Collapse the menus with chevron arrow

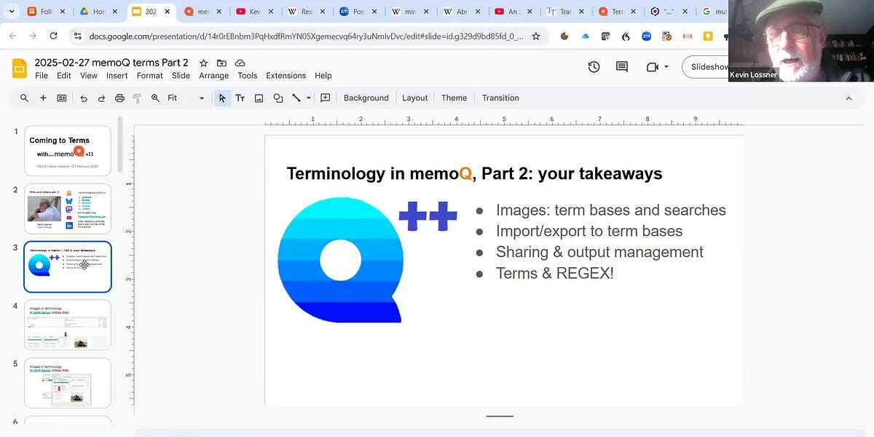(x=849, y=98)
